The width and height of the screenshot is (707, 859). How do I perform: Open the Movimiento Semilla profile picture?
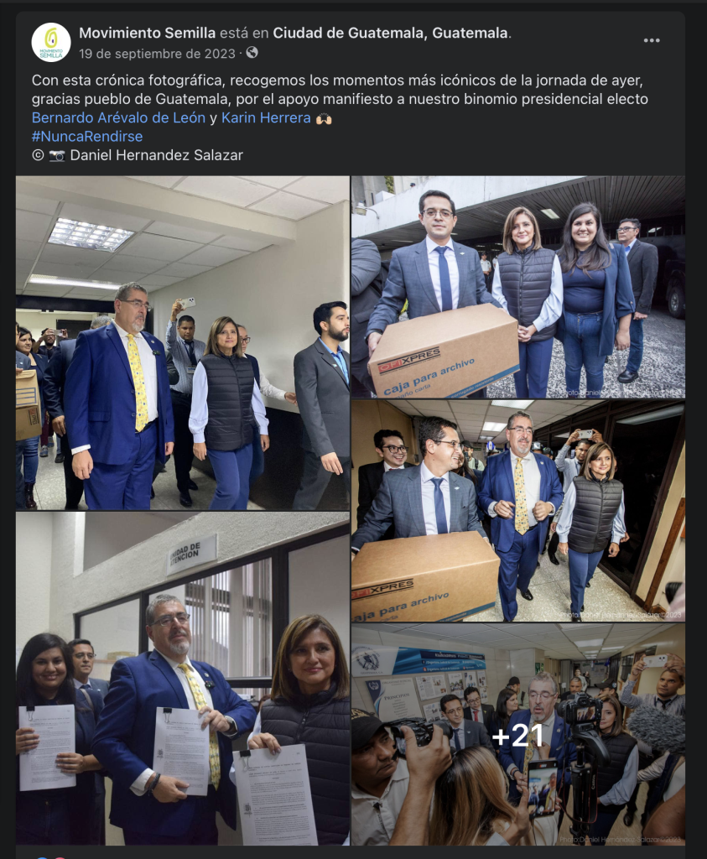(51, 43)
